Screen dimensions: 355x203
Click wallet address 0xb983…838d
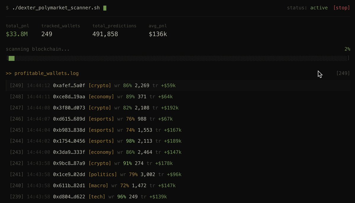point(69,130)
